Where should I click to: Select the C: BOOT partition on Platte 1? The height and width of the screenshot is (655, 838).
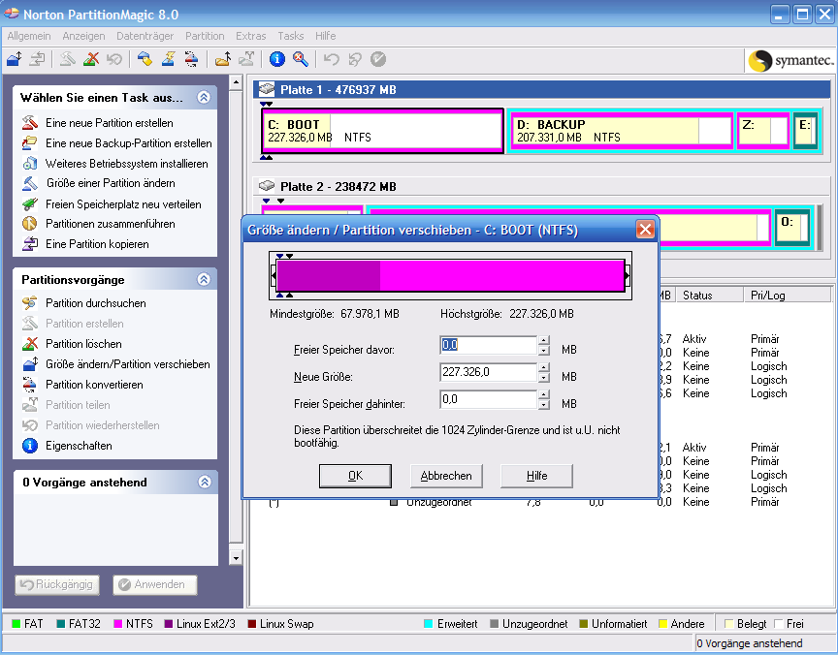[383, 131]
